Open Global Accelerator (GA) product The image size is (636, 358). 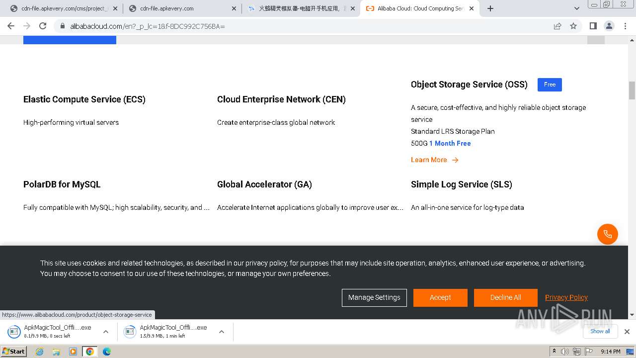point(264,184)
